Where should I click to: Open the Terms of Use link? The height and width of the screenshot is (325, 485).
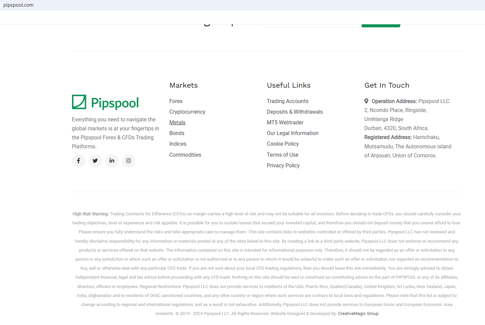(282, 155)
